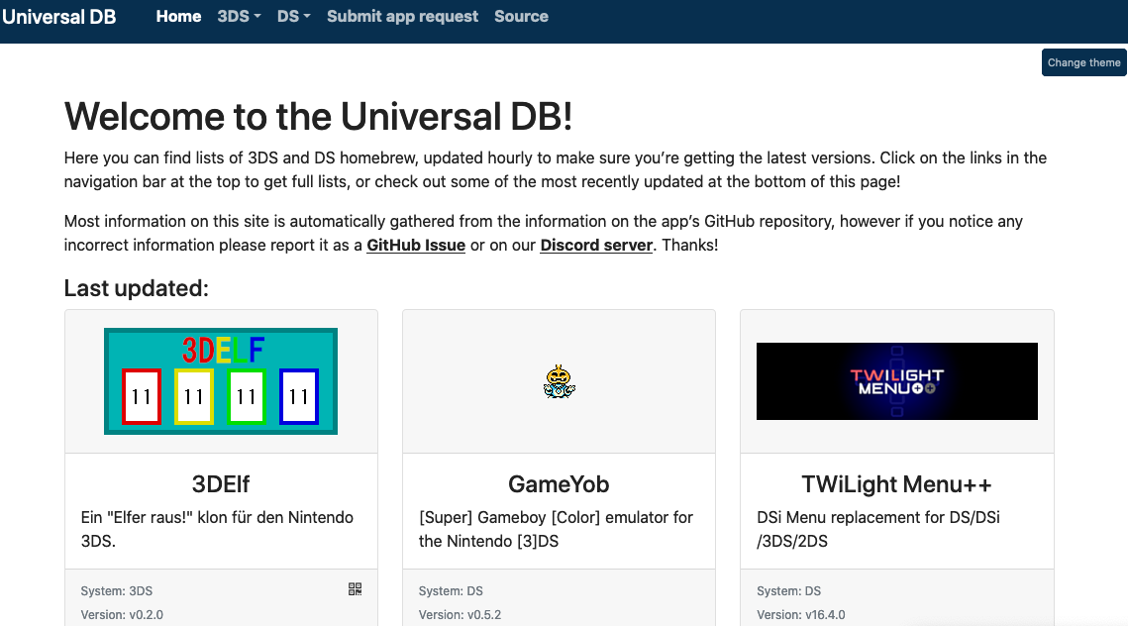Click the GameYob emulator description text
Screen dimensions: 1128x626
coord(557,529)
